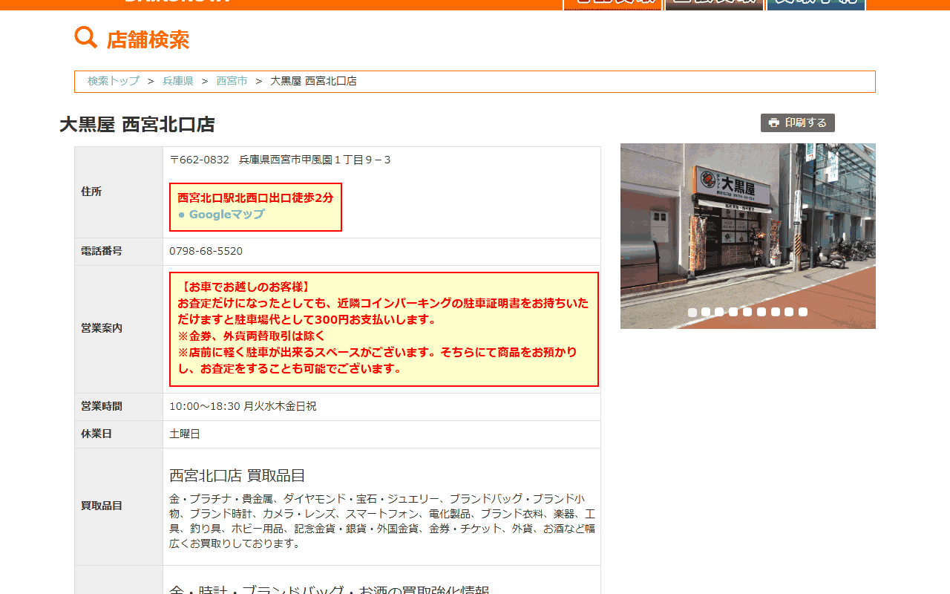
Task: Go to 検索トップ in the breadcrumb
Action: pos(114,81)
